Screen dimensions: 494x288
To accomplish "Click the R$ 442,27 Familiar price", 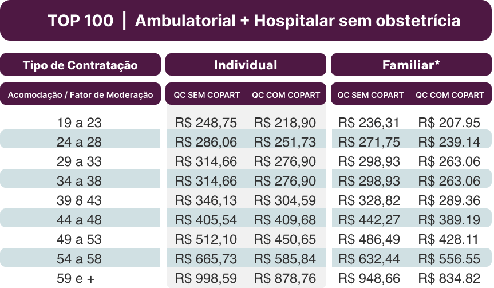I will 369,220.
